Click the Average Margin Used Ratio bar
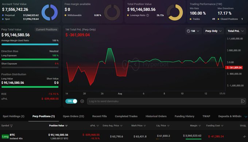Screen dimensions: 248x142 click(x=30, y=44)
